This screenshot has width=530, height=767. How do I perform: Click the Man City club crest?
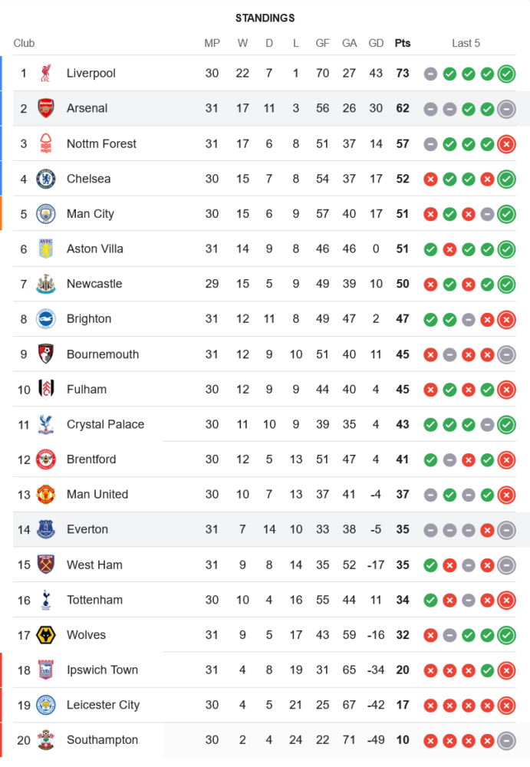point(46,214)
